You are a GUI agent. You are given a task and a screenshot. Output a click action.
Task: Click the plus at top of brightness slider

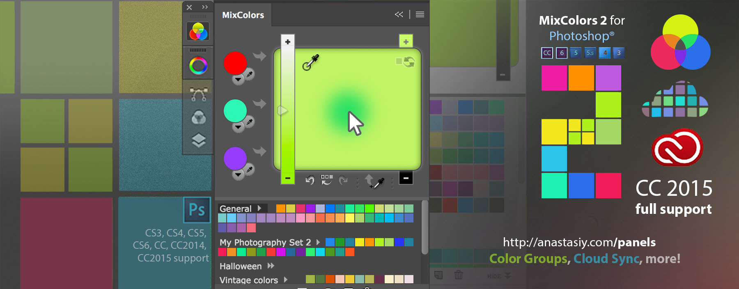click(x=288, y=42)
